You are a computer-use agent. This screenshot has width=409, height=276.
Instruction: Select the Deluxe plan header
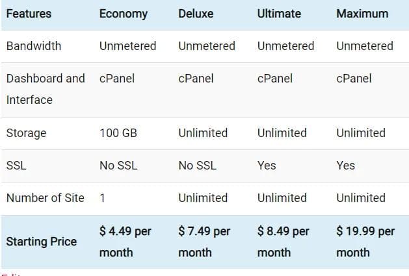point(196,14)
